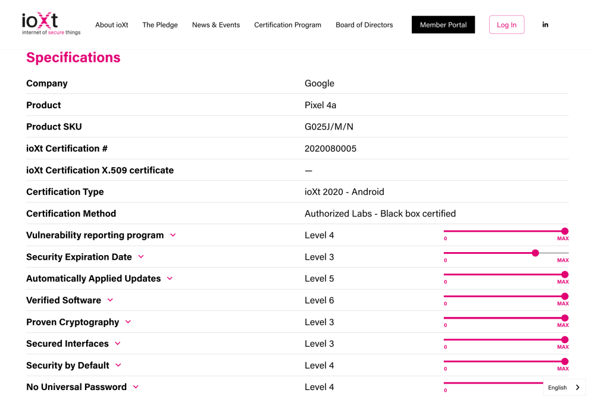
Task: Open About ioXt menu item
Action: click(112, 25)
